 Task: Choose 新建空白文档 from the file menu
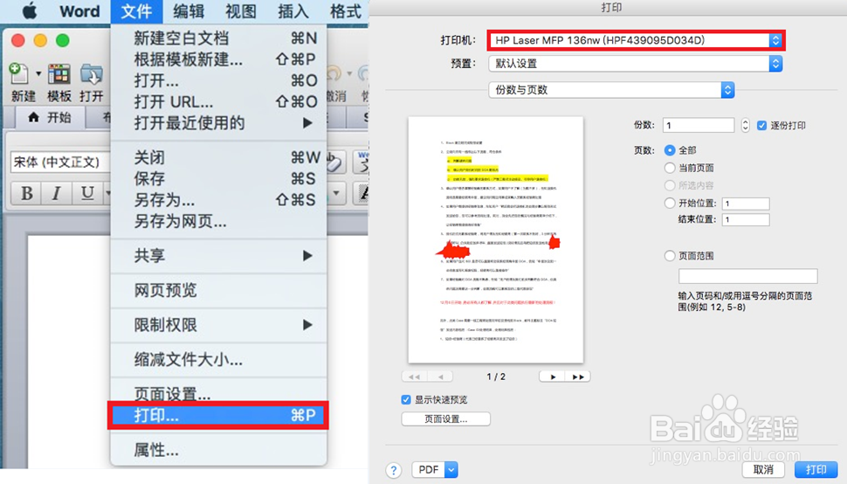tap(218, 38)
